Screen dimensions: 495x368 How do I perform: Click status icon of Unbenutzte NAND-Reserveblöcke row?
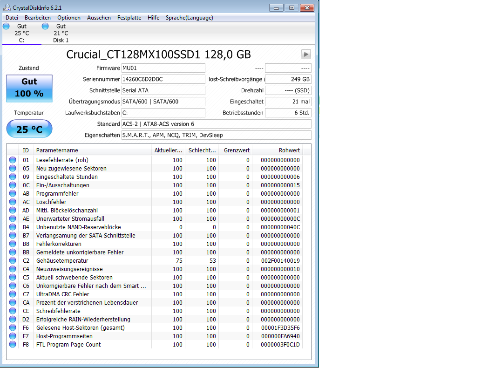coord(13,227)
